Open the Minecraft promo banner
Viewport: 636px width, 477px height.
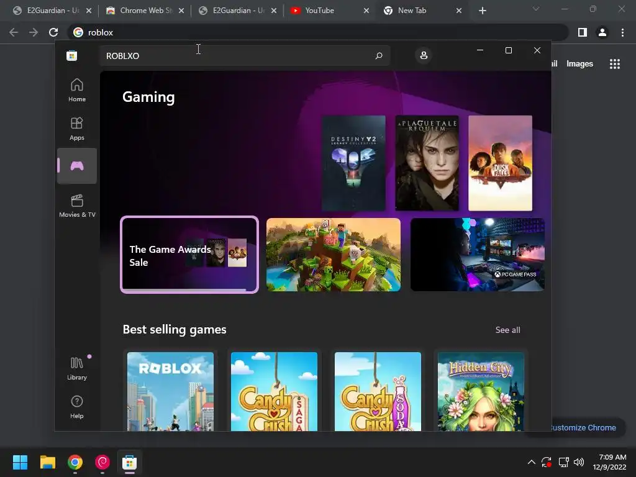(334, 255)
